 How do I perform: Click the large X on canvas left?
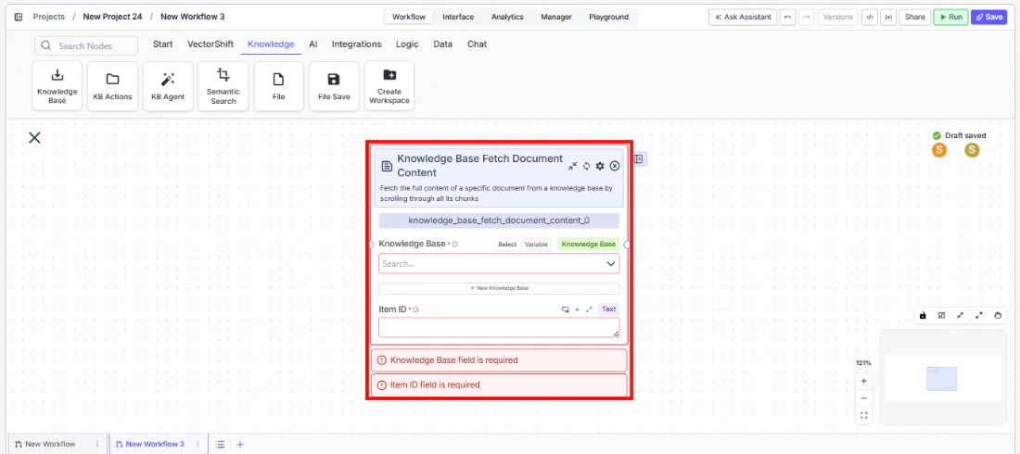coord(34,137)
